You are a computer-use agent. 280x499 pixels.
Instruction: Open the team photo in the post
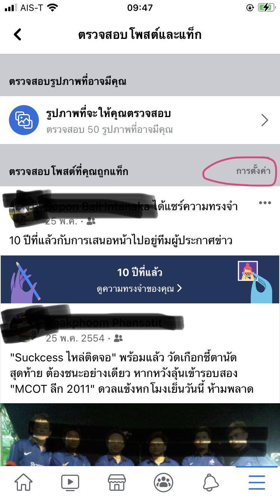(x=140, y=435)
